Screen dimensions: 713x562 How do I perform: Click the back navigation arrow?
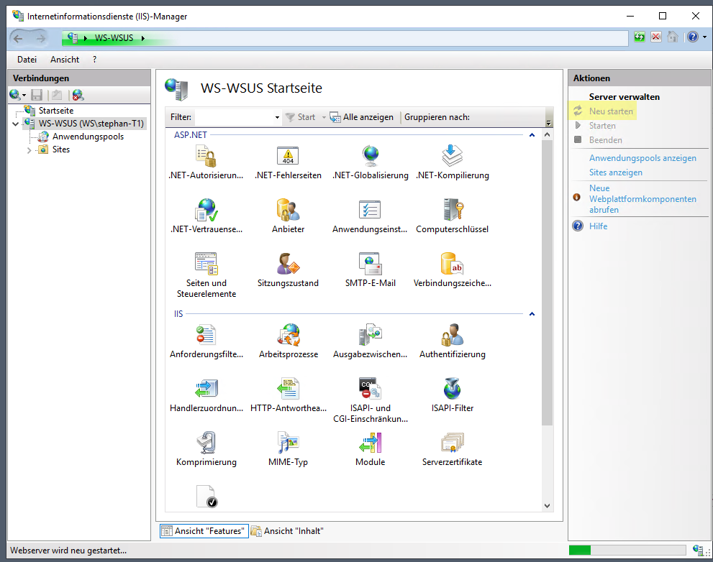[x=18, y=39]
